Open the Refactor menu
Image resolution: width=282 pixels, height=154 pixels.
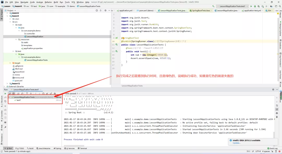pyautogui.click(x=48, y=2)
